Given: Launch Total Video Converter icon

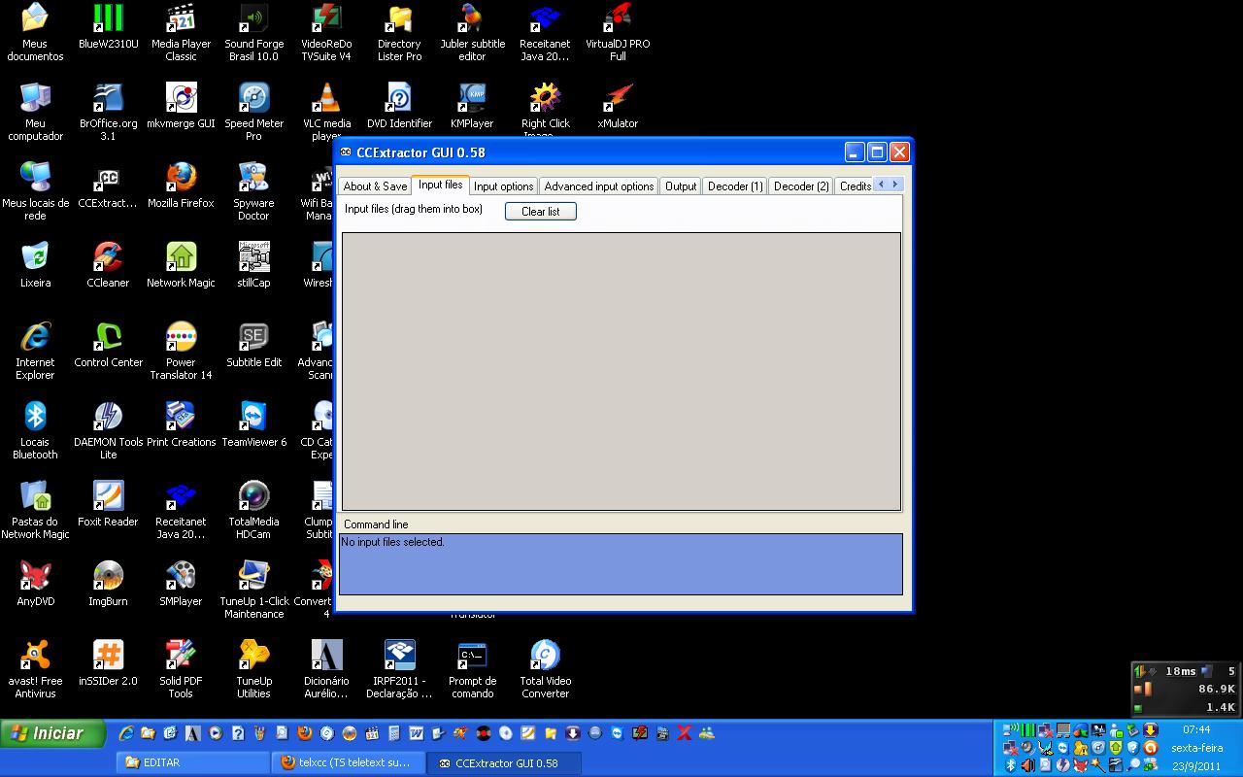Looking at the screenshot, I should (545, 669).
